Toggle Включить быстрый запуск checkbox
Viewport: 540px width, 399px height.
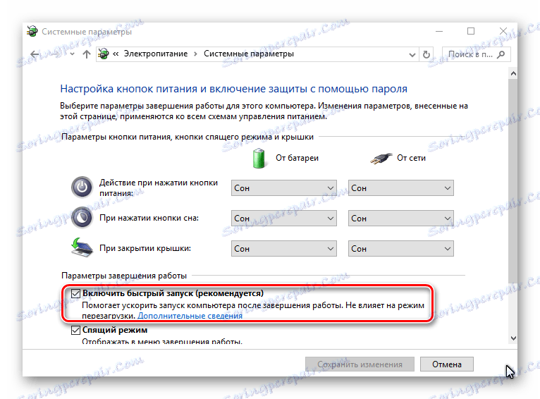point(75,293)
